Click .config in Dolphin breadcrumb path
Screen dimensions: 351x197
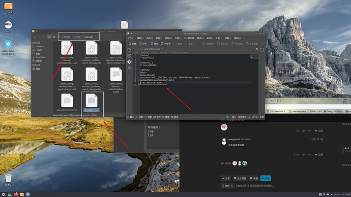77,37
